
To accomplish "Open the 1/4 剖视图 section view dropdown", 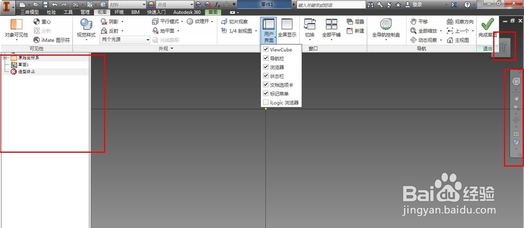I will pyautogui.click(x=256, y=31).
